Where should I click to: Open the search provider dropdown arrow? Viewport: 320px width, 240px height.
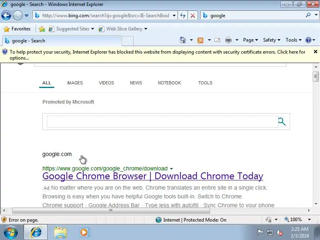click(x=316, y=15)
